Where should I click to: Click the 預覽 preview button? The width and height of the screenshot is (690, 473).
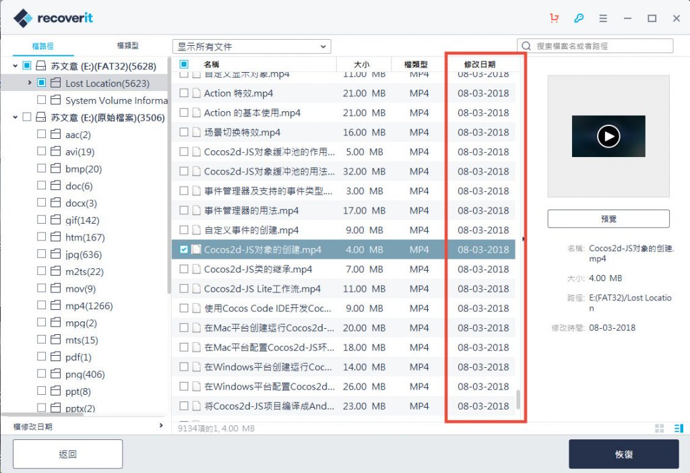point(608,219)
